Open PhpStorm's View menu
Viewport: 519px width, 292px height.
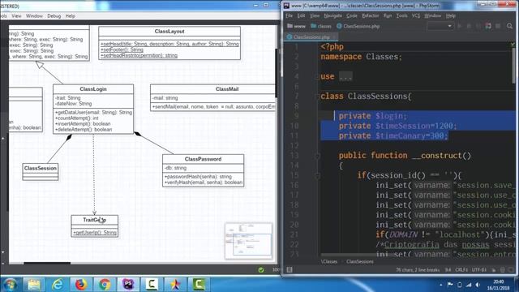(x=315, y=15)
